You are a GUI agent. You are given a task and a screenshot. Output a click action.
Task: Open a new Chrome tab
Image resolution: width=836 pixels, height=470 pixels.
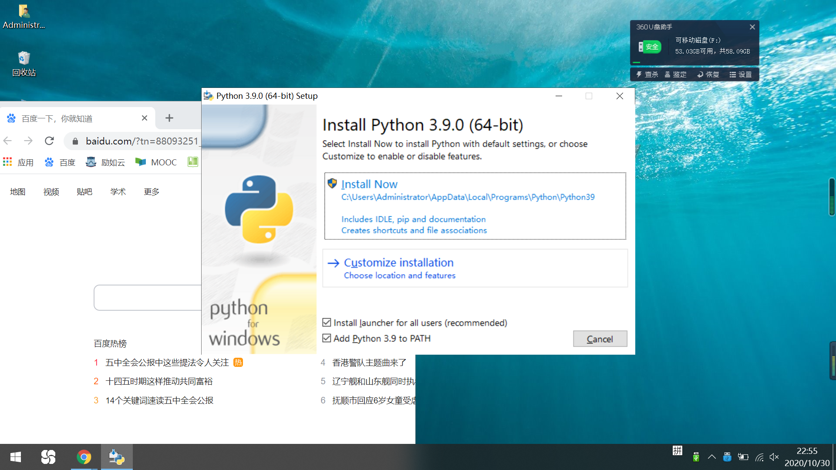point(169,118)
